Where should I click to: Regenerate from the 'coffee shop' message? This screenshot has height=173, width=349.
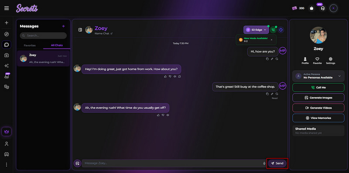pyautogui.click(x=277, y=94)
